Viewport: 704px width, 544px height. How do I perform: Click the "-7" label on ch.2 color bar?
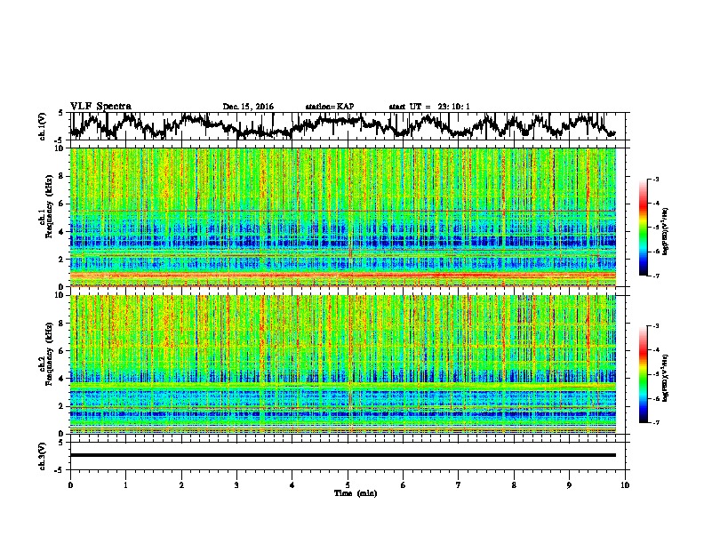pos(655,423)
